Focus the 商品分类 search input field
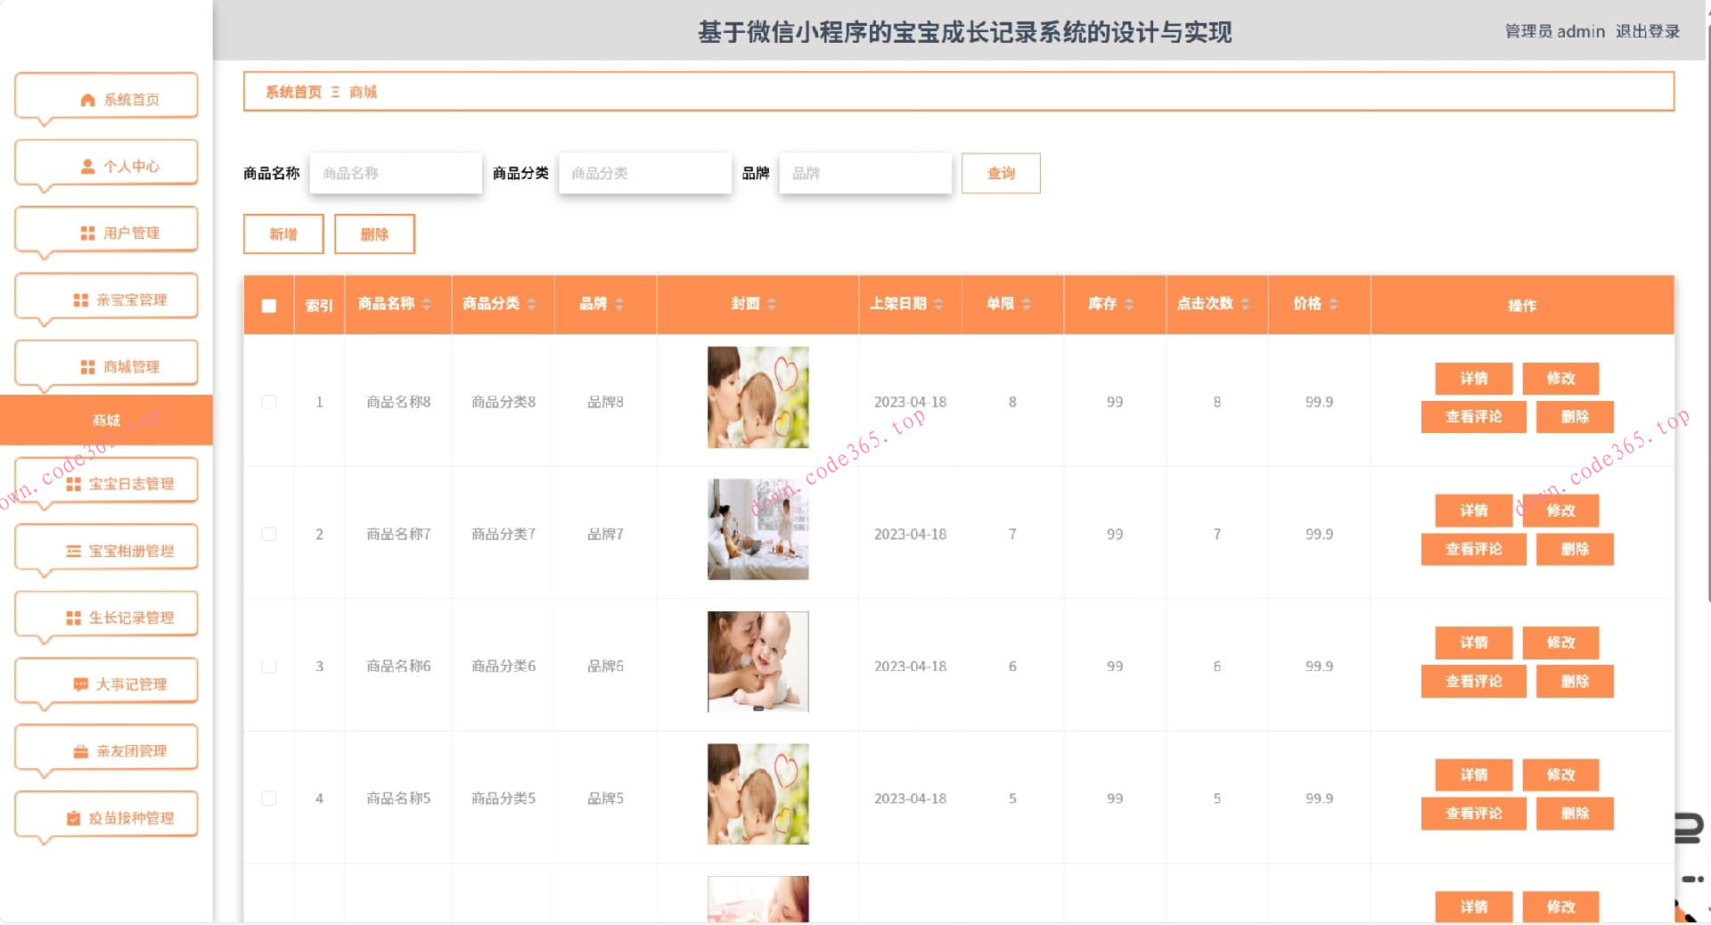 tap(644, 173)
